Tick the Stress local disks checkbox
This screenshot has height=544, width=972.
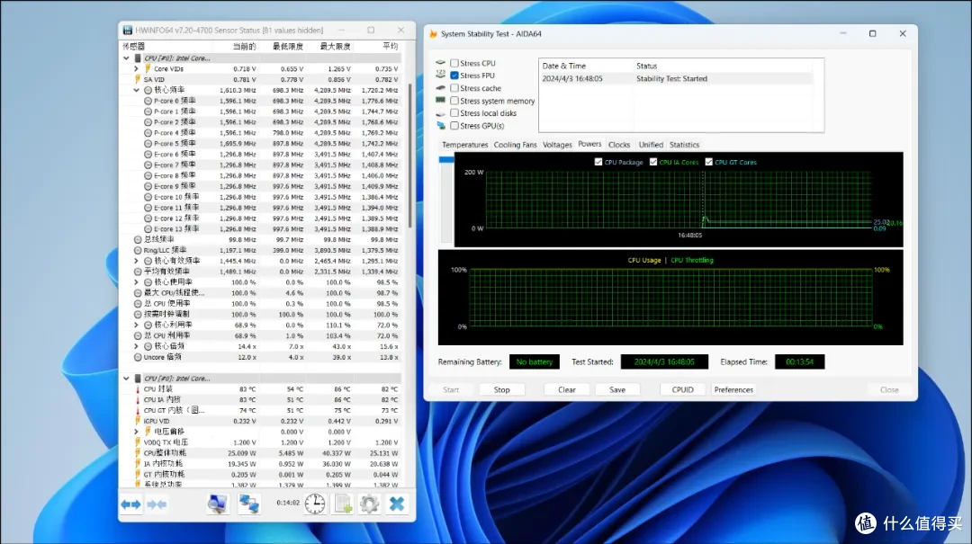(x=454, y=112)
